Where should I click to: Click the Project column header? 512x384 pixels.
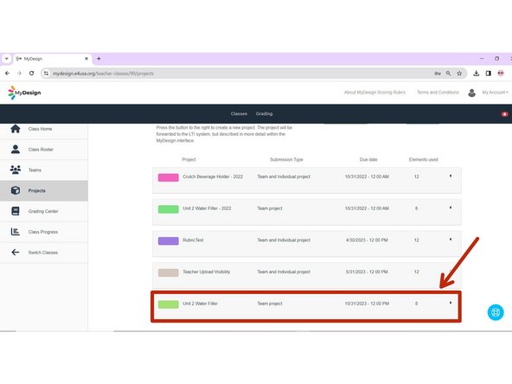click(189, 159)
